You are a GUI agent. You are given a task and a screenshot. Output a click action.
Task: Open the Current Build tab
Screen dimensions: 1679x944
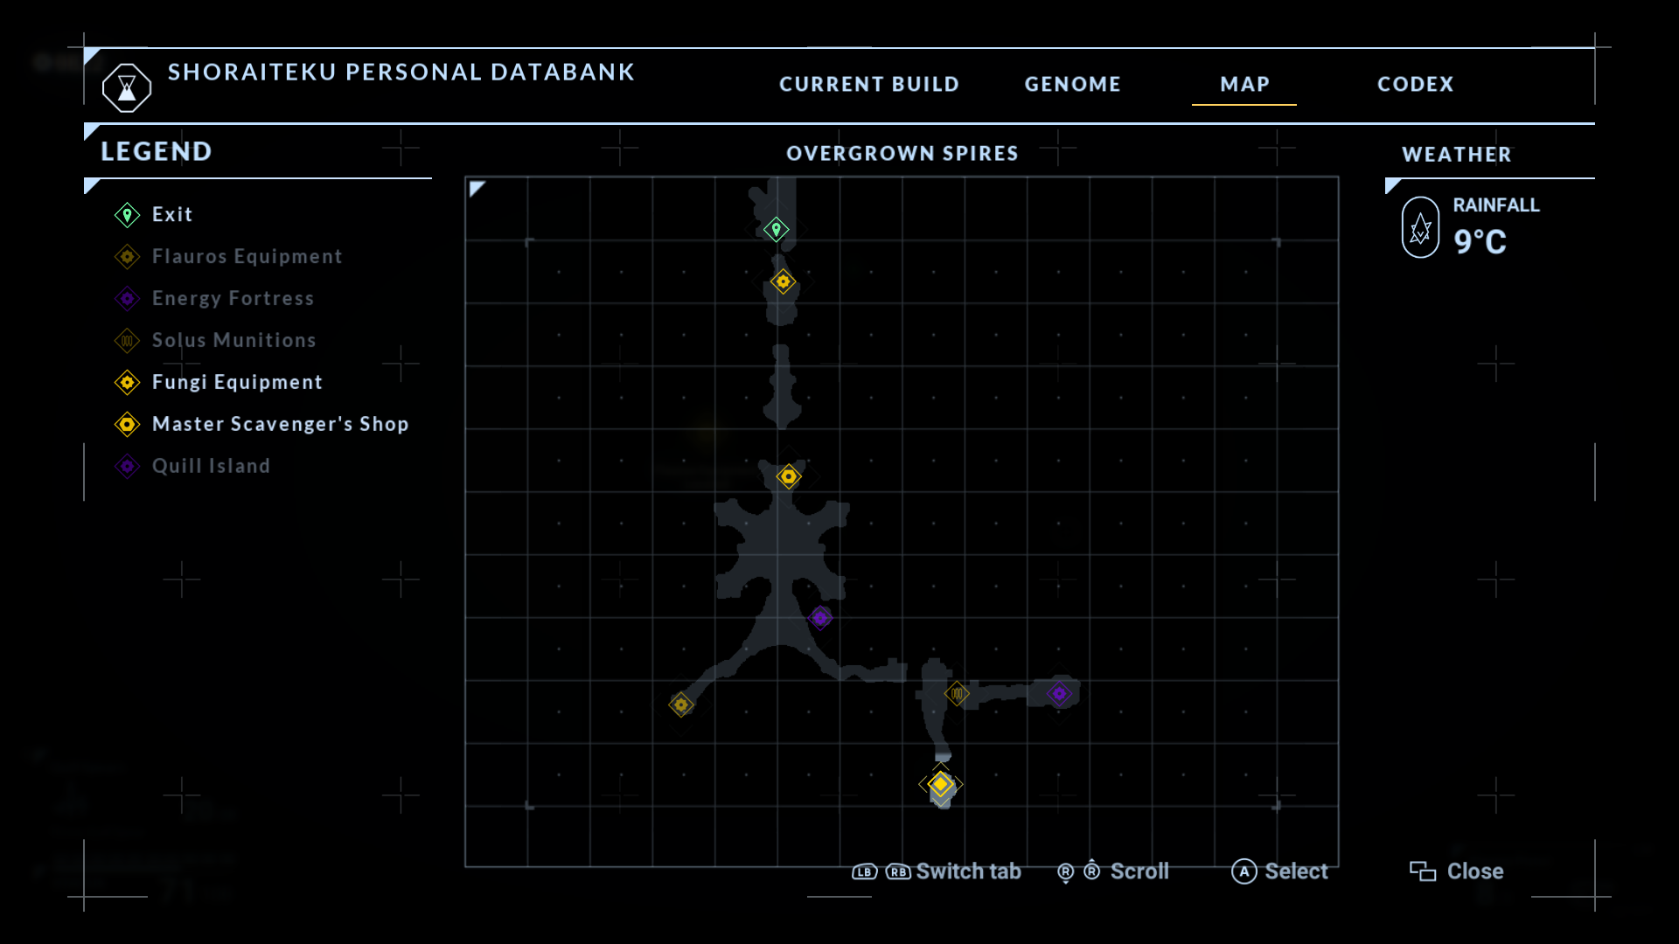tap(869, 84)
